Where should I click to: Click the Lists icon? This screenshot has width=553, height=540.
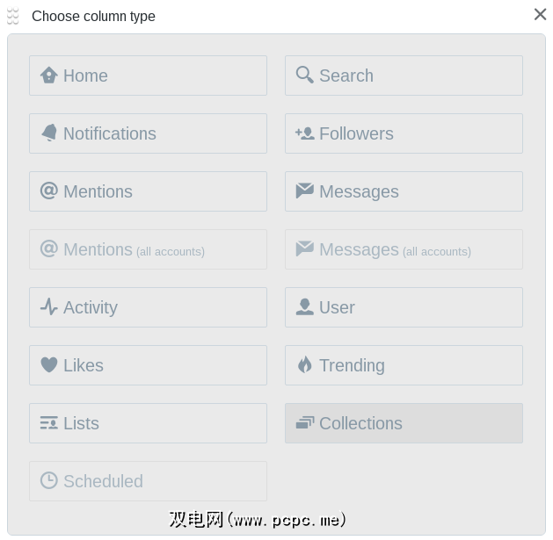coord(49,423)
